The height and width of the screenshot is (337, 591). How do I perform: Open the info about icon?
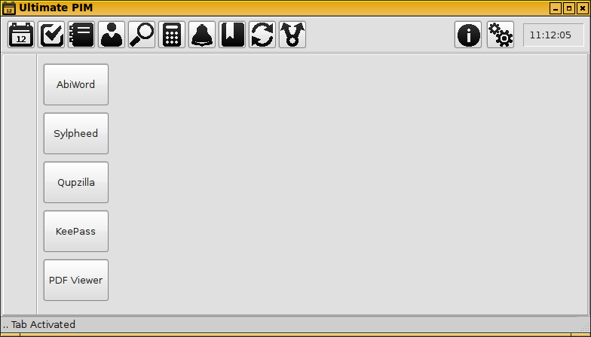tap(468, 35)
